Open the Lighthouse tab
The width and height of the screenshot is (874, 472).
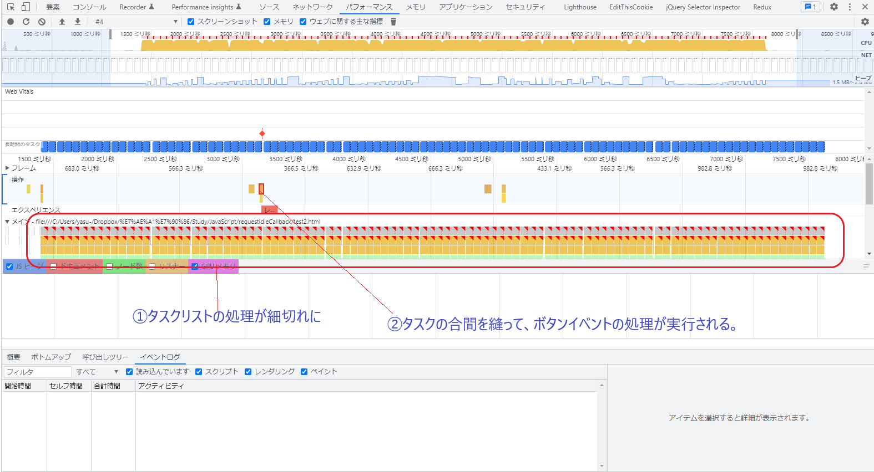pyautogui.click(x=580, y=7)
